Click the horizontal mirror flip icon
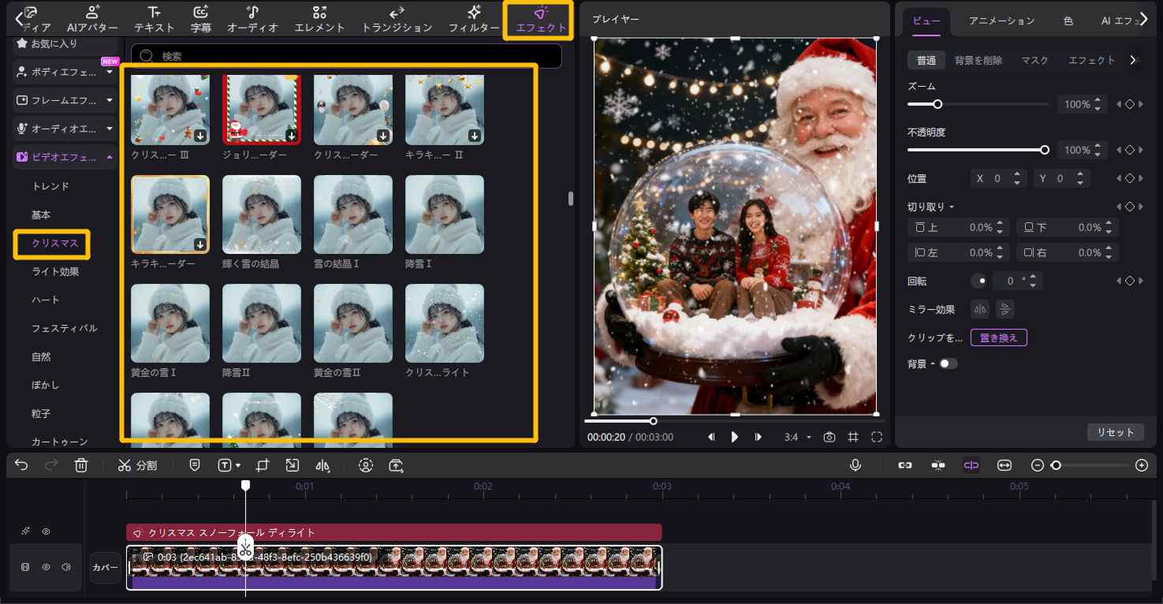 click(x=980, y=308)
